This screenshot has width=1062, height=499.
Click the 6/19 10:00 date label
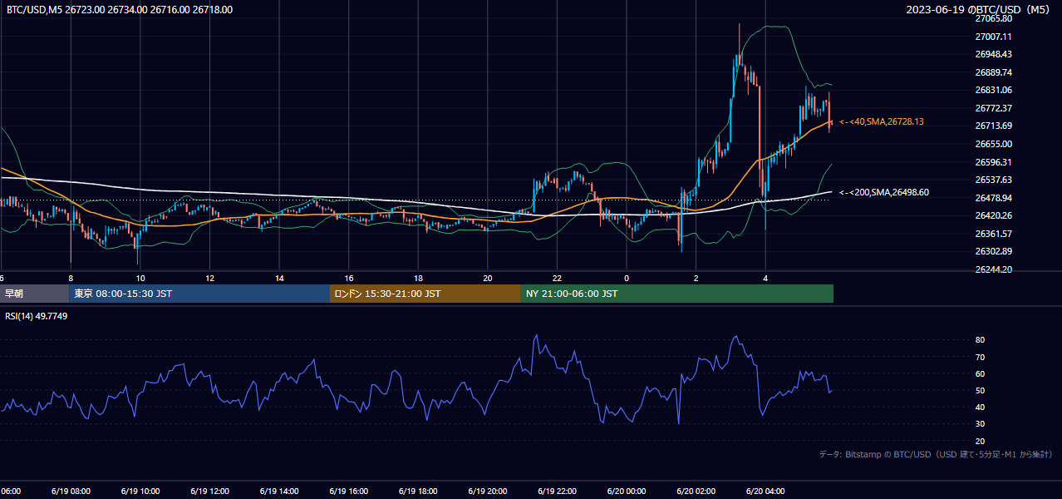click(140, 491)
